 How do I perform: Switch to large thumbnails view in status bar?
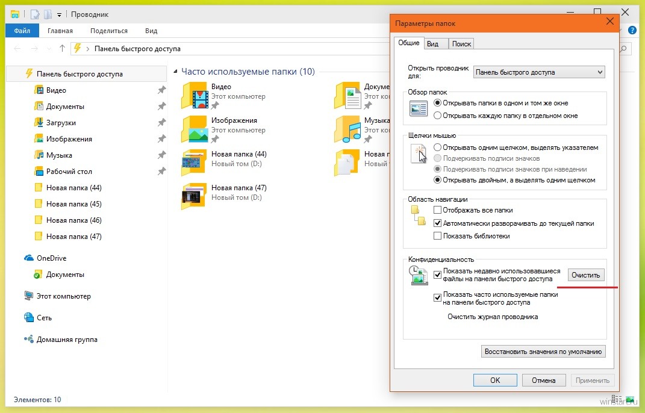pos(630,399)
